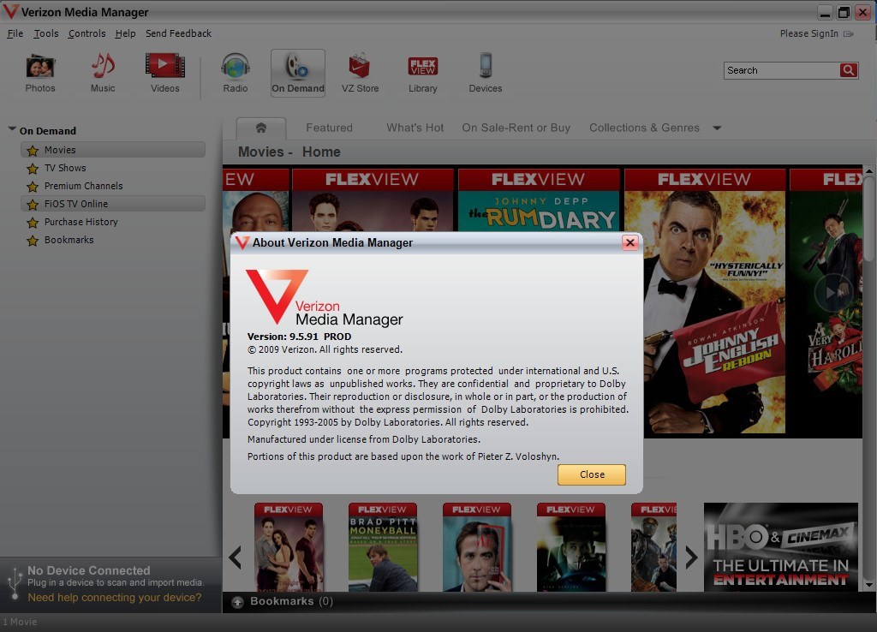Open the Controls menu

tap(87, 33)
